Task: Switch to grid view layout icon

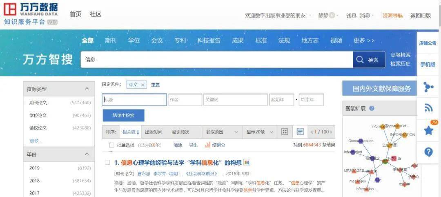Action: tap(285, 132)
